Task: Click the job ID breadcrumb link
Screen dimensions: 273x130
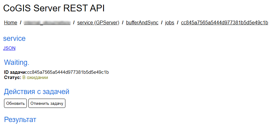Action: [x=224, y=22]
